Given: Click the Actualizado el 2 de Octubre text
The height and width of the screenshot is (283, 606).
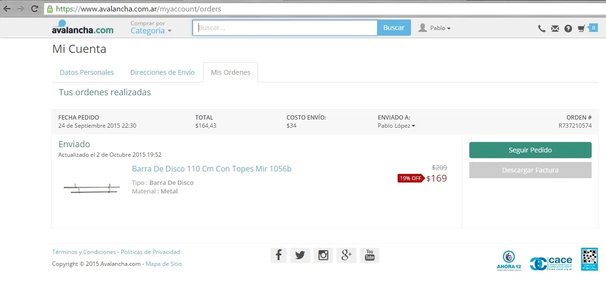Looking at the screenshot, I should click(110, 155).
